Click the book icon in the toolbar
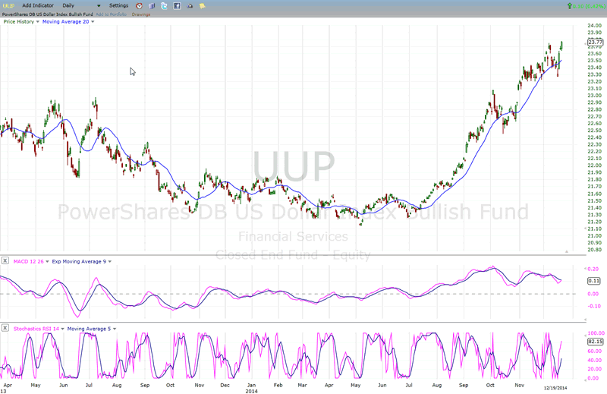Image resolution: width=607 pixels, height=394 pixels. [152, 6]
